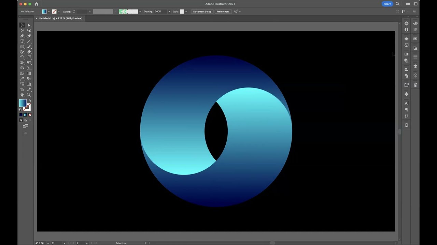Open the zoom level dropdown in status bar

click(48, 243)
